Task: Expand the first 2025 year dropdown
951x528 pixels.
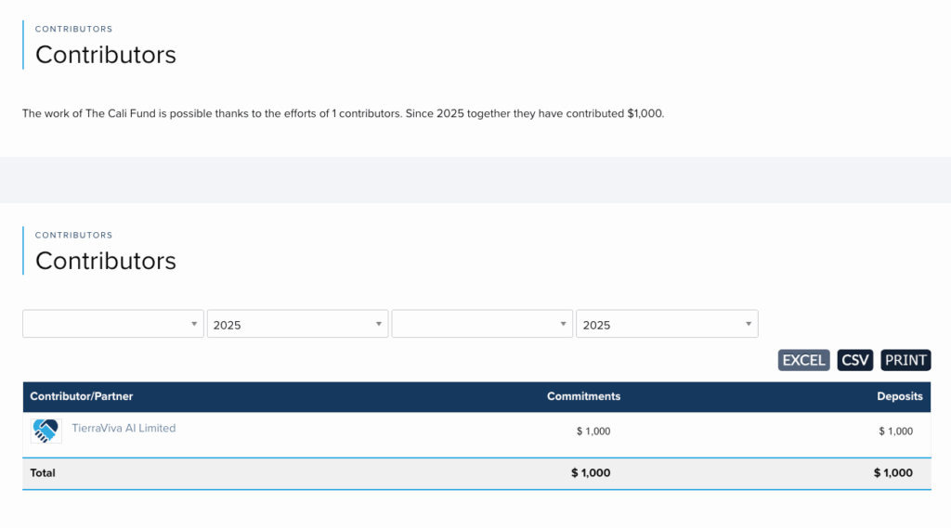Action: click(297, 324)
